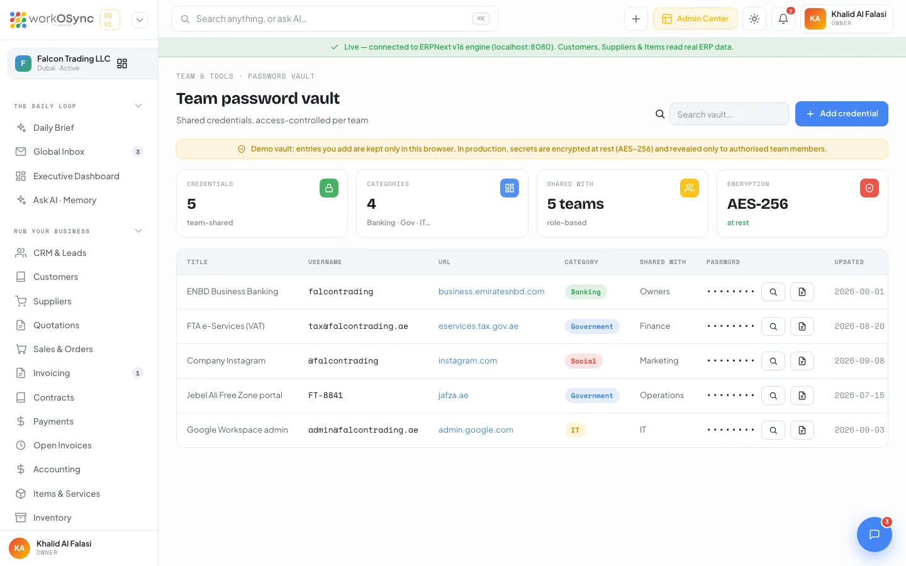The height and width of the screenshot is (566, 906).
Task: Click the yellow users icon on Shared With card
Action: 690,188
